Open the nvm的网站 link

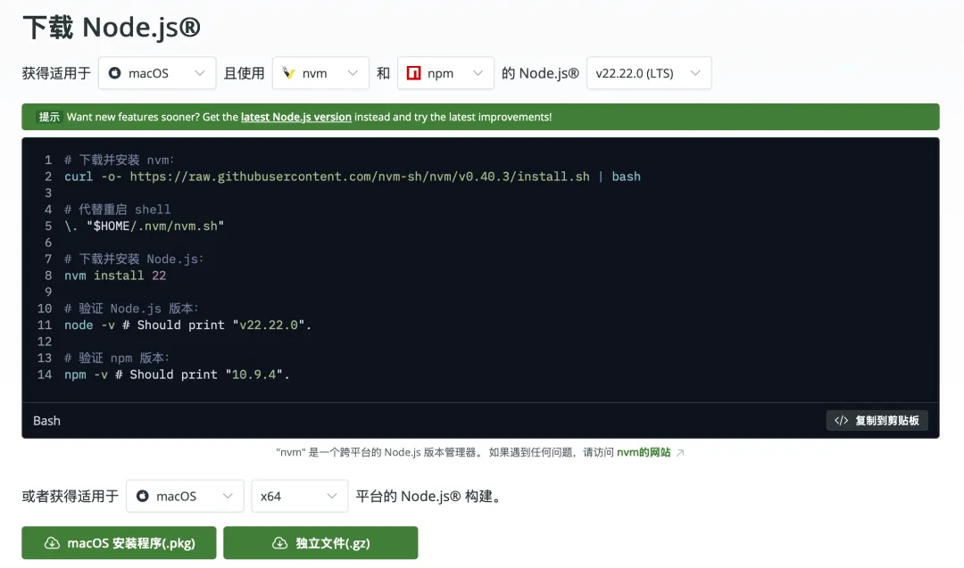point(644,453)
